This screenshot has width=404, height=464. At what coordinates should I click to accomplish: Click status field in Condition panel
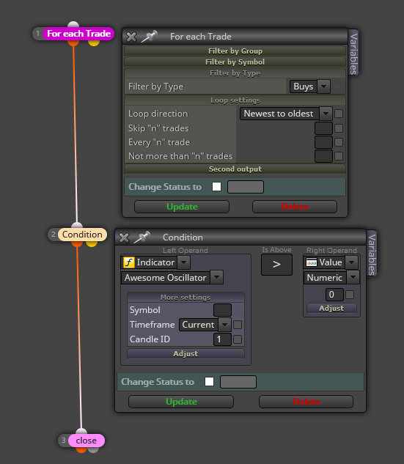pyautogui.click(x=238, y=382)
